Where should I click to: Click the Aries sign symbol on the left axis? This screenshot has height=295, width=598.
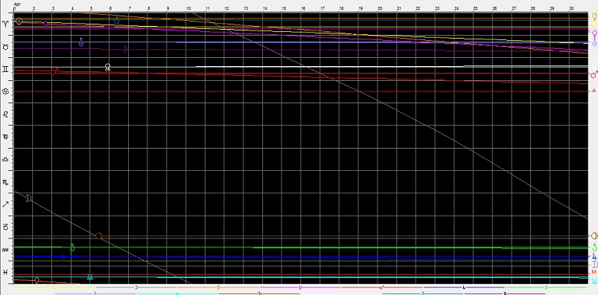tap(5, 24)
